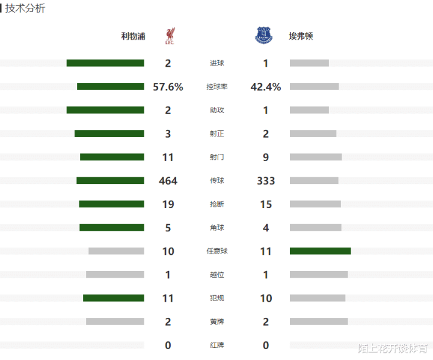Click the 任意球 stat label

216,251
